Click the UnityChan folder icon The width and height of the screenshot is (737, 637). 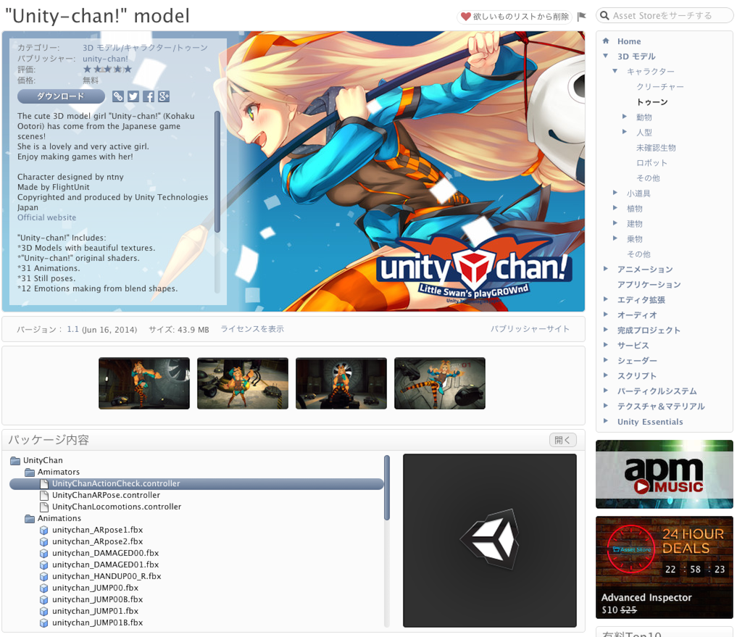(15, 460)
